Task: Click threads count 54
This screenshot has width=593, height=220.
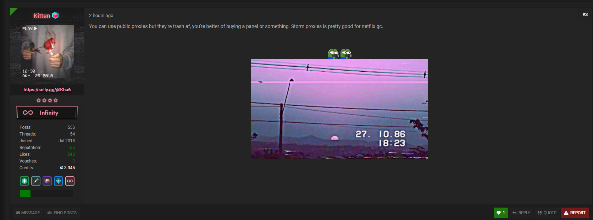Action: [x=72, y=134]
